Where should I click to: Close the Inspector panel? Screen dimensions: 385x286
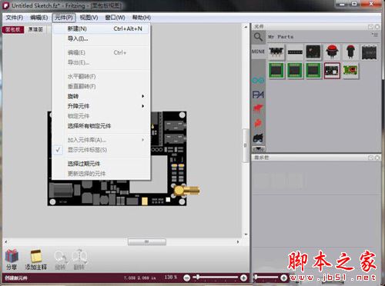point(377,158)
